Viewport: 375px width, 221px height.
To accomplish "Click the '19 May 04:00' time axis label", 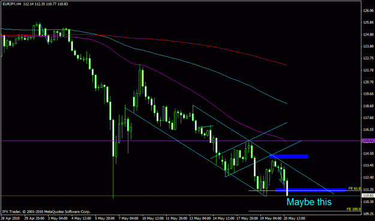I will click(x=271, y=219).
